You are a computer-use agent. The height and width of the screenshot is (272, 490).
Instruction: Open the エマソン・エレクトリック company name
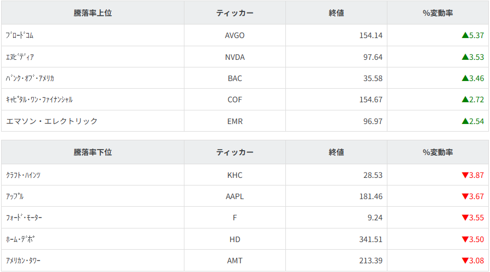click(x=52, y=121)
